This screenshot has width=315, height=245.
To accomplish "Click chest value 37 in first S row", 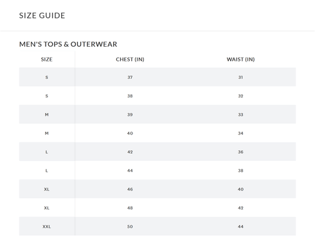I will pos(130,77).
